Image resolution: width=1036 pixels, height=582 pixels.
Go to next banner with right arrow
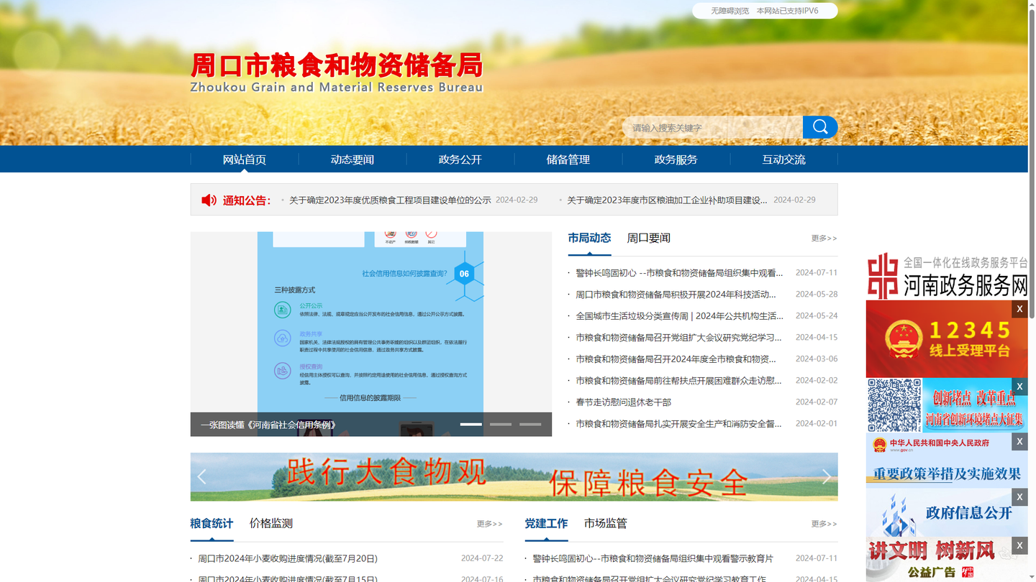826,476
